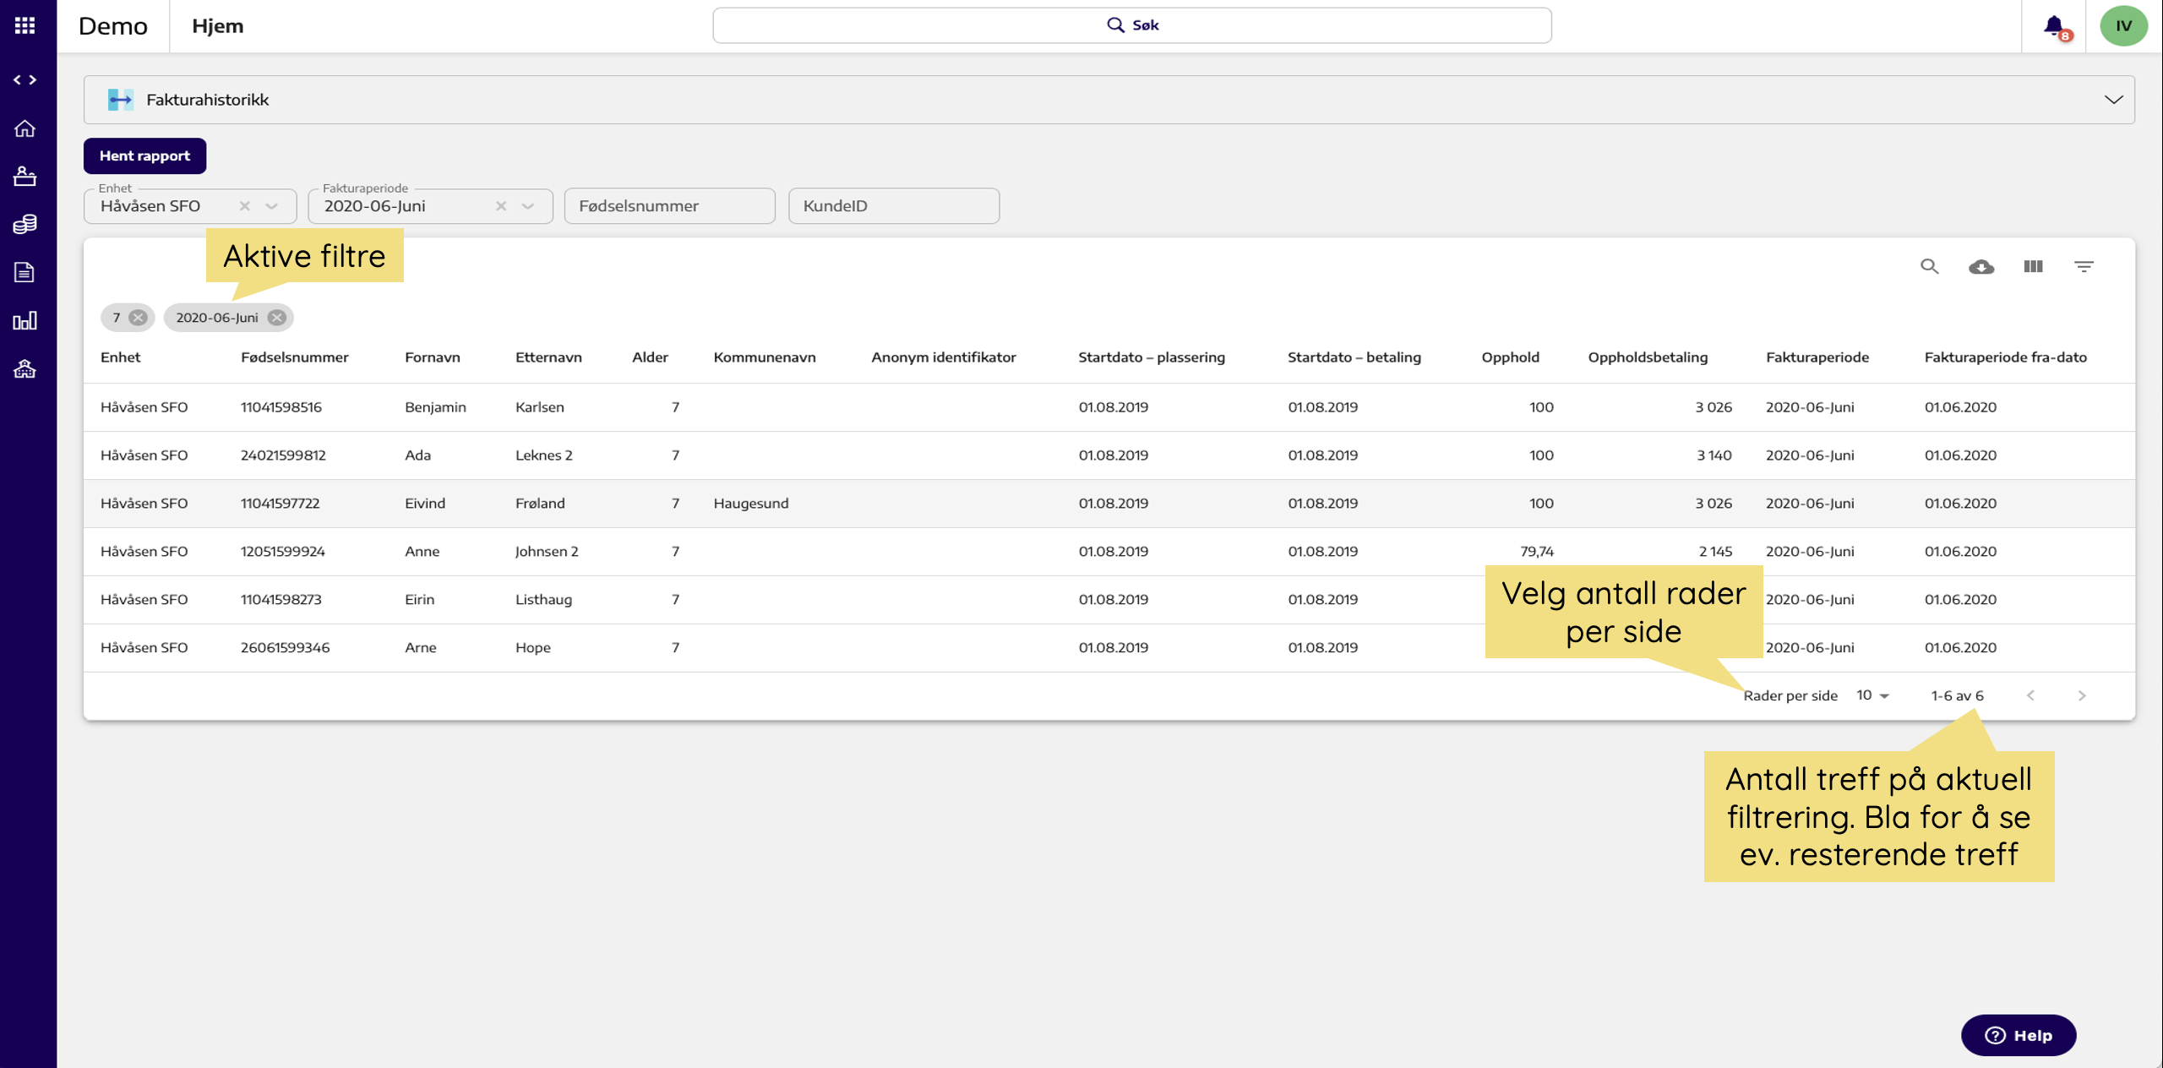Click the 79,74 opphold value

coord(1537,551)
